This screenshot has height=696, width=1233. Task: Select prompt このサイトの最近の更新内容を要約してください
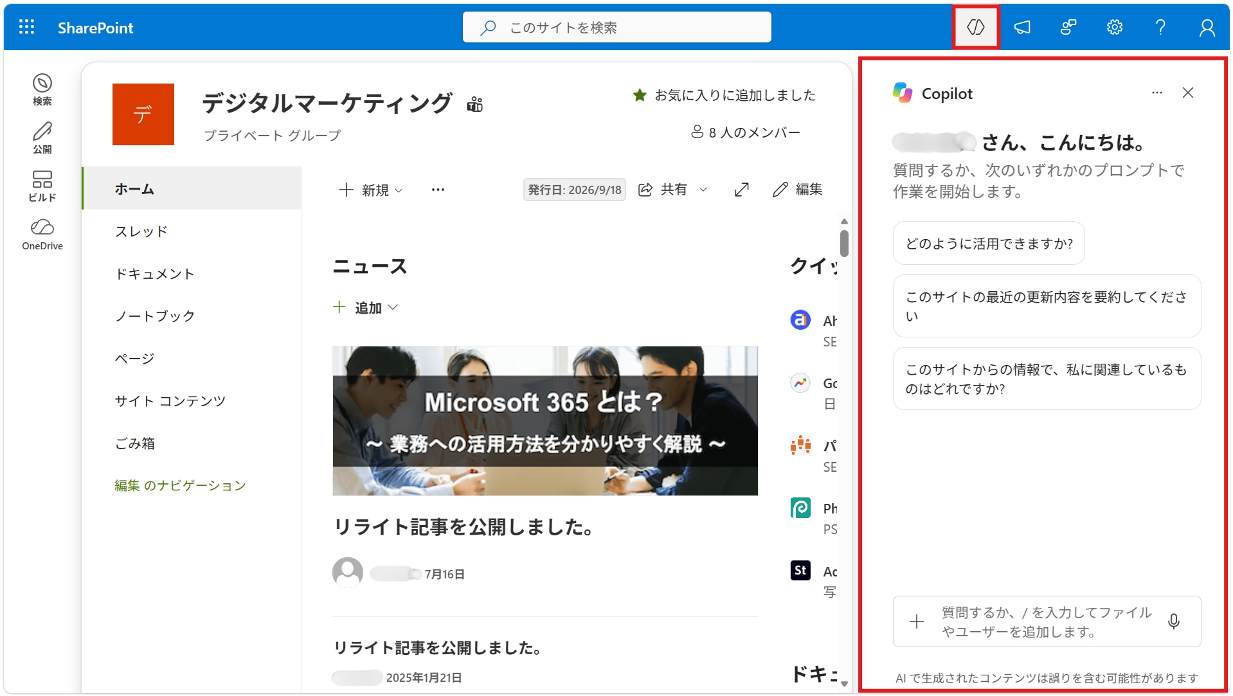coord(1047,306)
